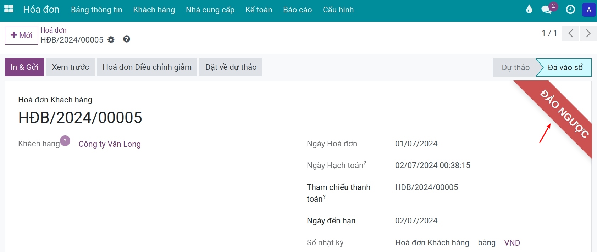The width and height of the screenshot is (597, 252).
Task: Open Khách hàng menu
Action: point(154,10)
